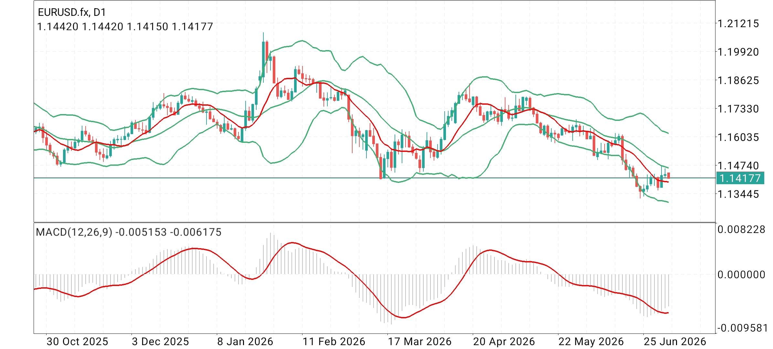Click the 1.19920 price axis label

[738, 52]
